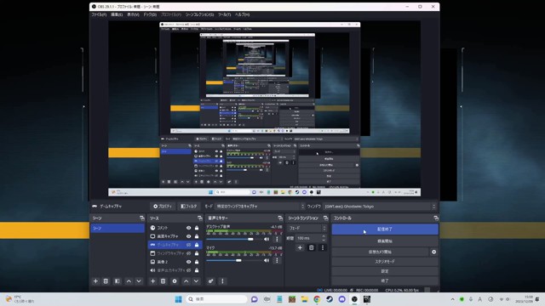Move selected source down with arrow
This screenshot has width=545, height=306.
coord(196,281)
